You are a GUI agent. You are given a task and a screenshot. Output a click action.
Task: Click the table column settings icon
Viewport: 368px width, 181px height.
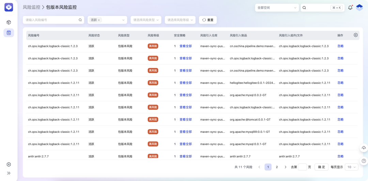point(356,35)
